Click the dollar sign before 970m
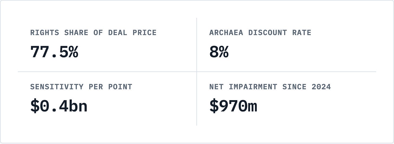 [214, 106]
